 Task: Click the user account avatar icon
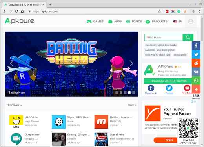pos(191,21)
